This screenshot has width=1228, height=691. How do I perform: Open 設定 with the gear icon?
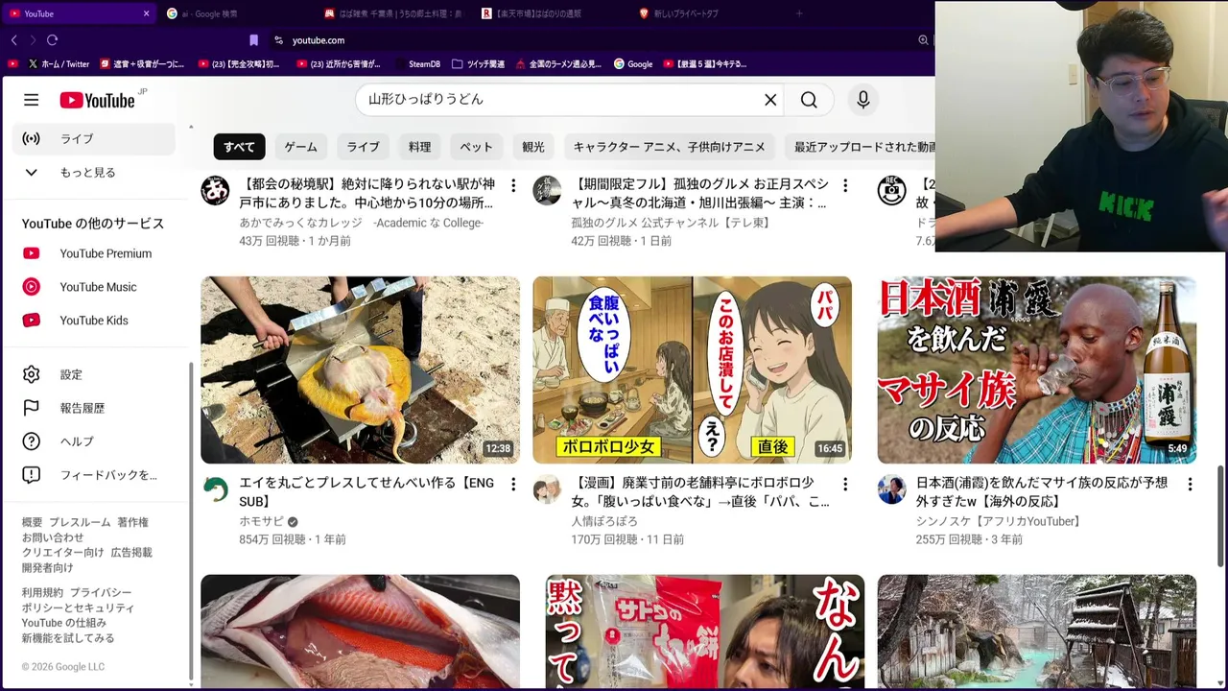[x=94, y=374]
